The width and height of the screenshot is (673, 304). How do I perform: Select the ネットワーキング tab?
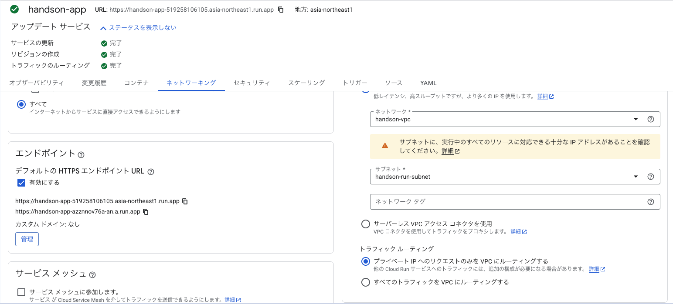point(191,83)
